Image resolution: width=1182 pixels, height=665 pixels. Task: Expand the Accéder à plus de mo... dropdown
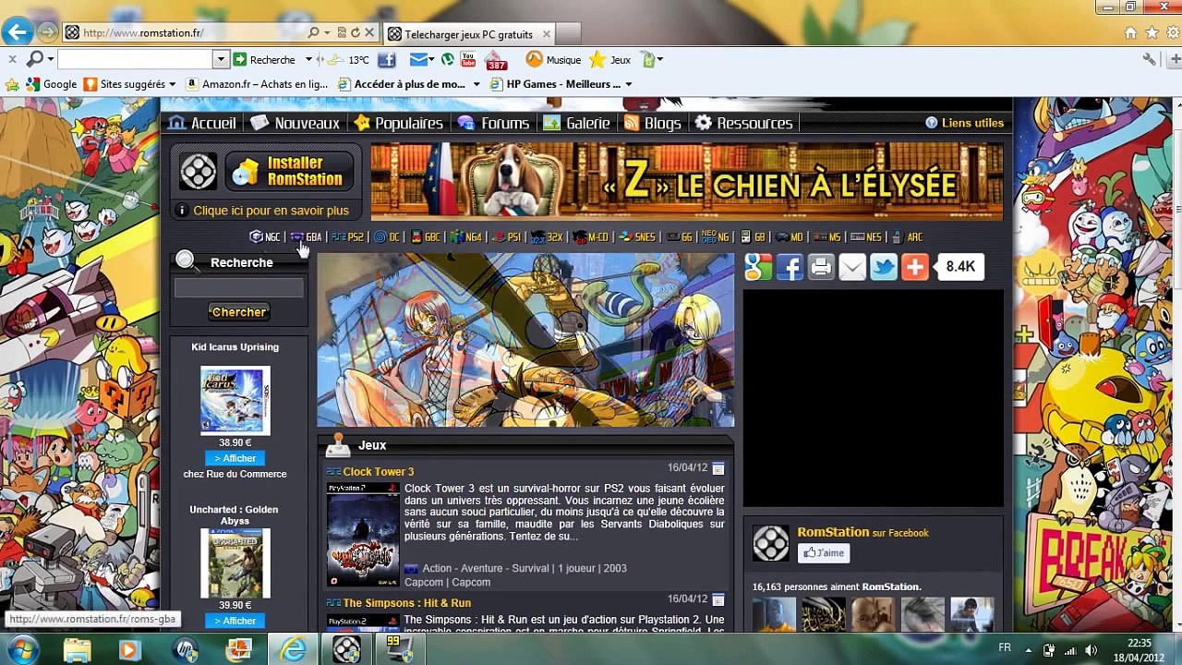476,84
